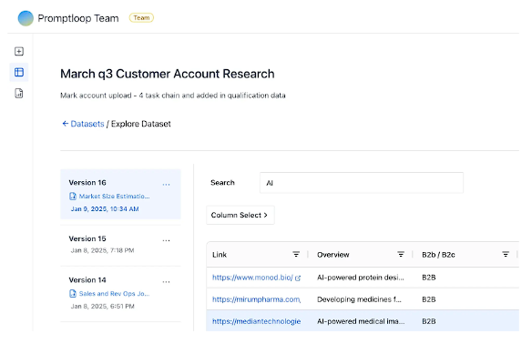The image size is (532, 344).
Task: Open Version 16 three-dot menu
Action: click(166, 185)
